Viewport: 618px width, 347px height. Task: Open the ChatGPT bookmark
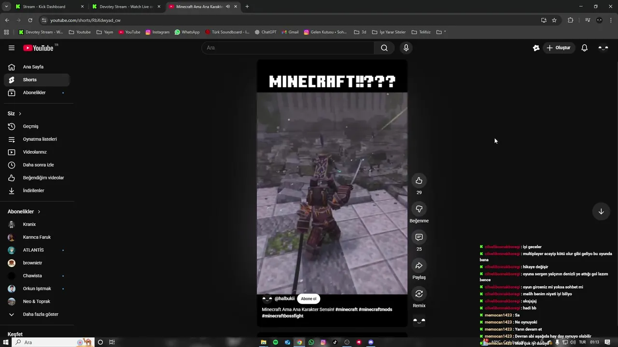tap(266, 32)
